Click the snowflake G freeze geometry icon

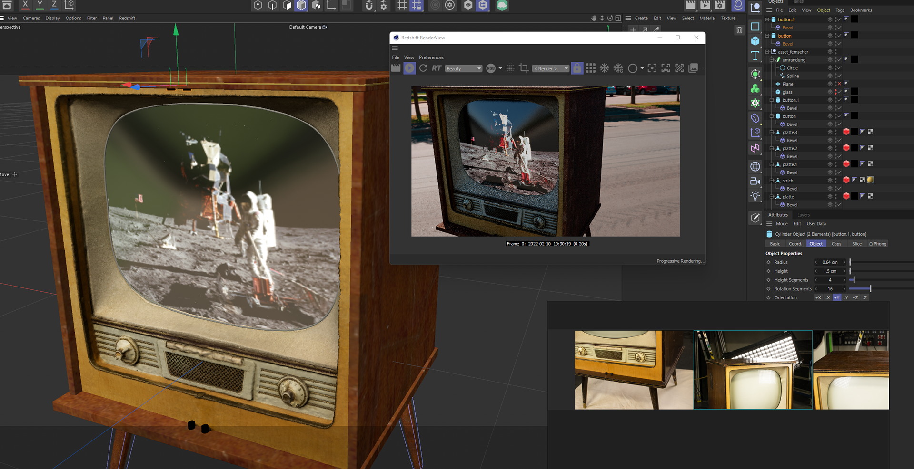[x=618, y=68]
